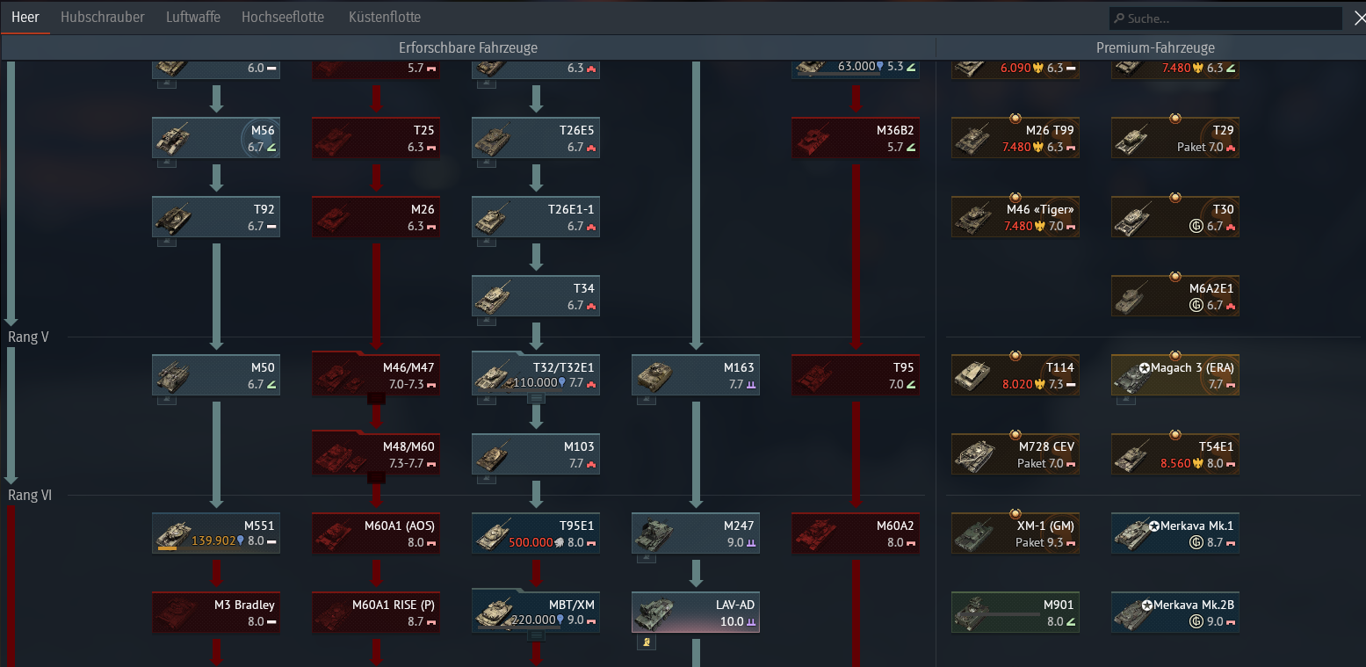Screen dimensions: 1366x667
Task: Select the M247 vehicle icon
Action: pyautogui.click(x=695, y=533)
